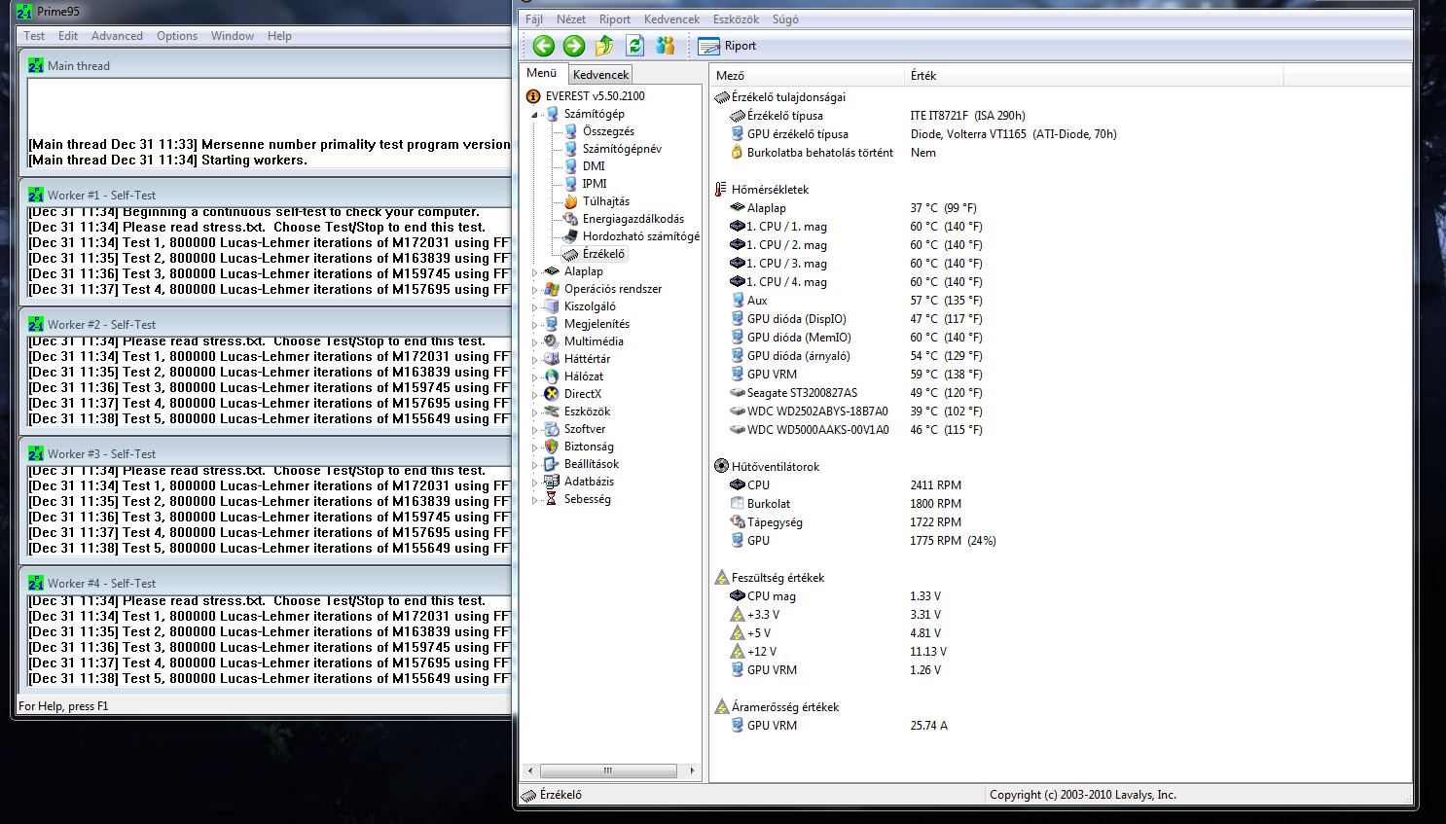Open Prime95 Test menu

click(x=34, y=36)
